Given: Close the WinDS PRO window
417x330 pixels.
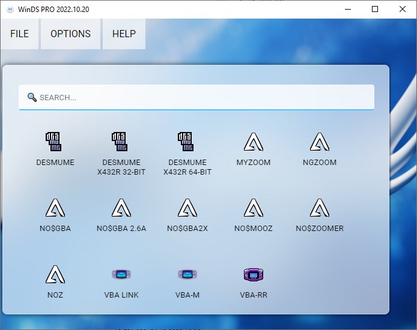Looking at the screenshot, I should coord(403,9).
